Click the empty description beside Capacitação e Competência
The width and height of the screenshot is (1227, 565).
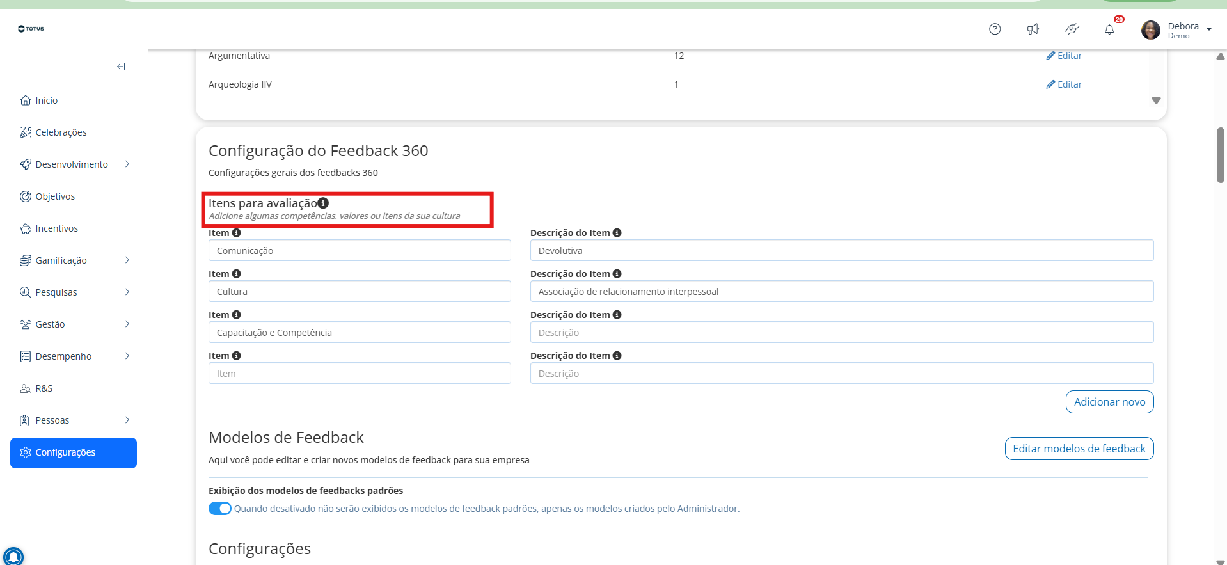tap(842, 332)
